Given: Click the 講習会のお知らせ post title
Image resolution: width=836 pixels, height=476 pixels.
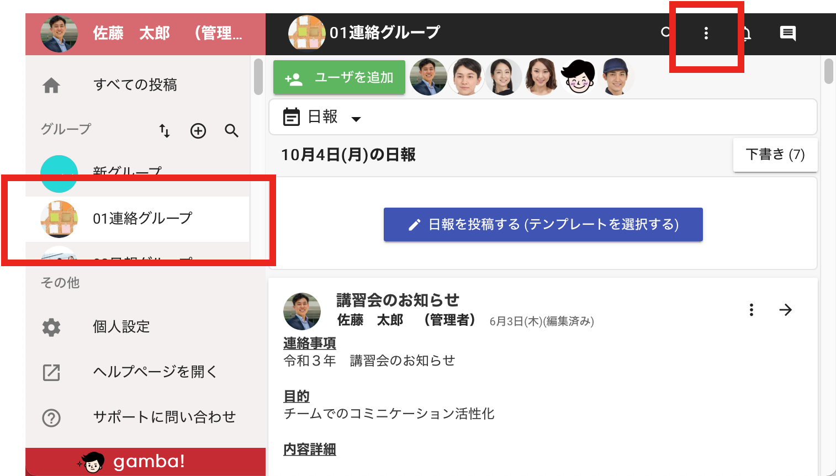Looking at the screenshot, I should [398, 300].
